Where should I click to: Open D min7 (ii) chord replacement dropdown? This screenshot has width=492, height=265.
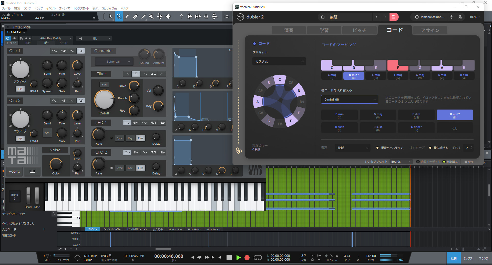[350, 100]
